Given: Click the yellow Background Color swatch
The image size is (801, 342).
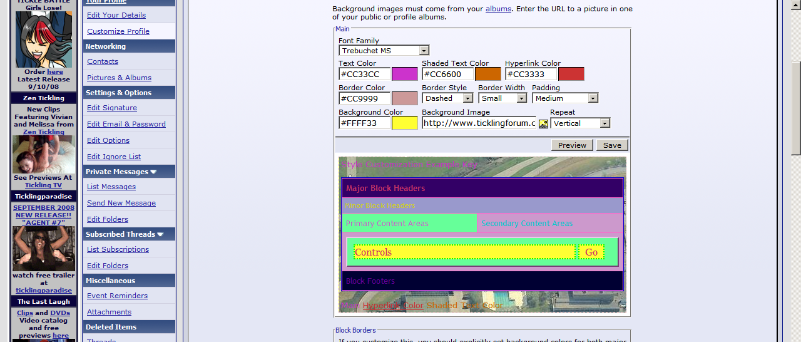Looking at the screenshot, I should 404,123.
